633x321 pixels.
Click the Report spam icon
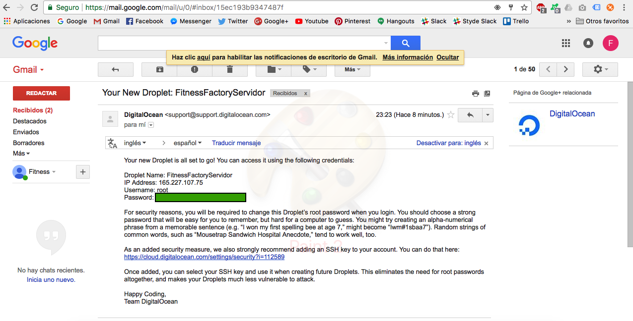coord(195,69)
